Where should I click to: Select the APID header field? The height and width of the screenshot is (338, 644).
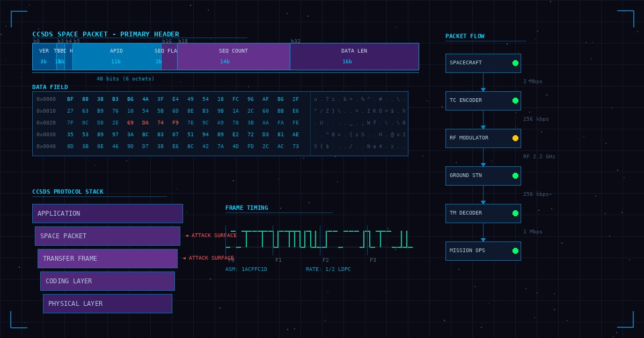116,56
